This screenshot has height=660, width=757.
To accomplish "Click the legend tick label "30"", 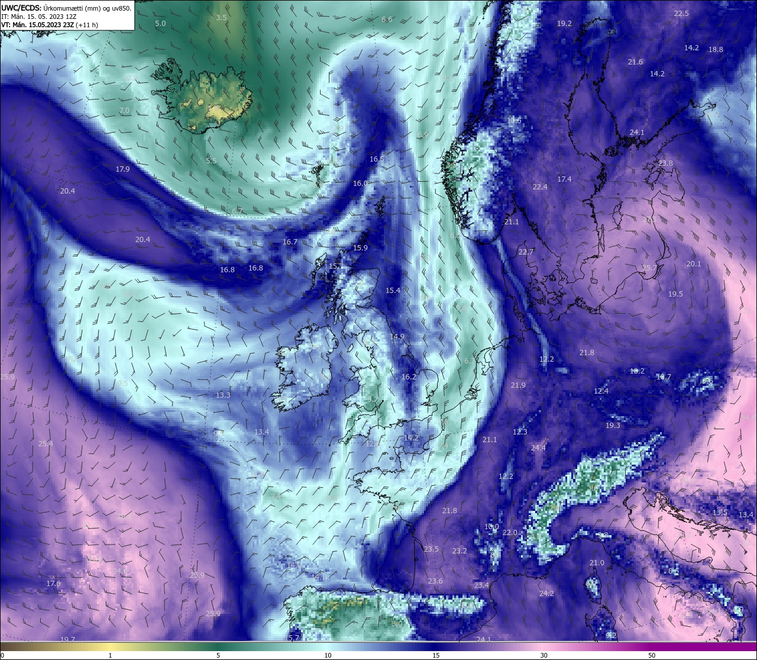I will [x=544, y=655].
